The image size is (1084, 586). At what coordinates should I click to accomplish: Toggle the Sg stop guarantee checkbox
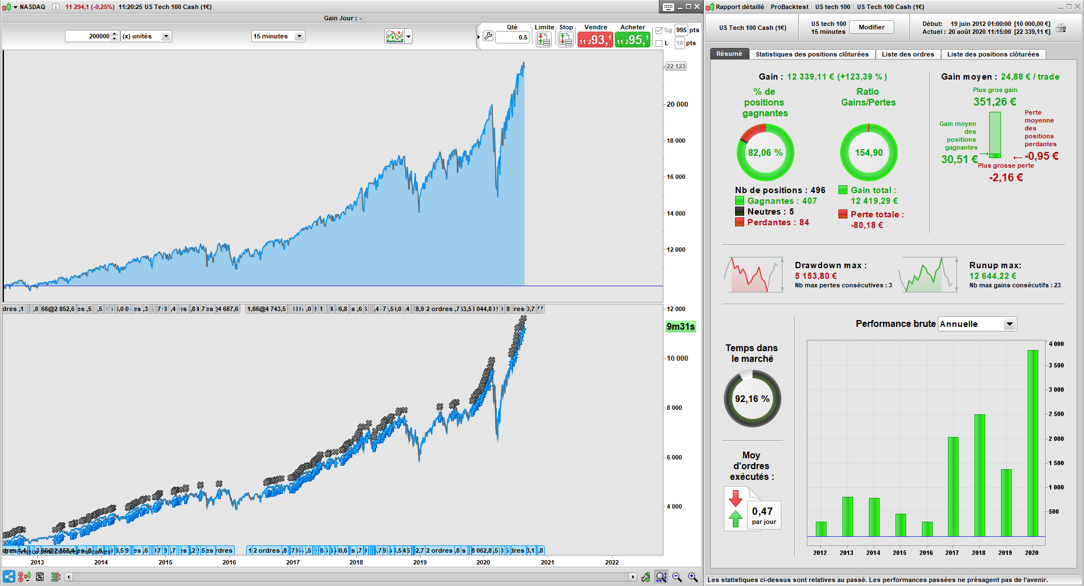659,30
